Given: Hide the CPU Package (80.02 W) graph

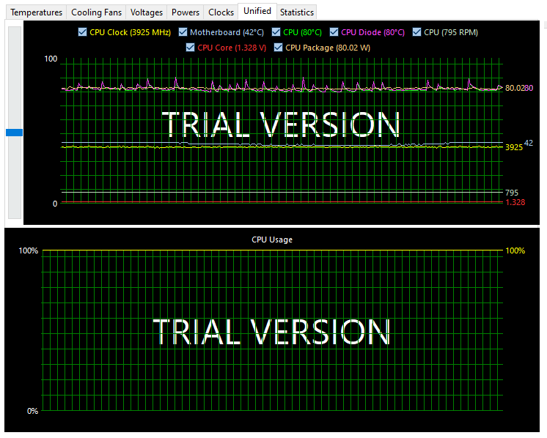Looking at the screenshot, I should click(278, 48).
